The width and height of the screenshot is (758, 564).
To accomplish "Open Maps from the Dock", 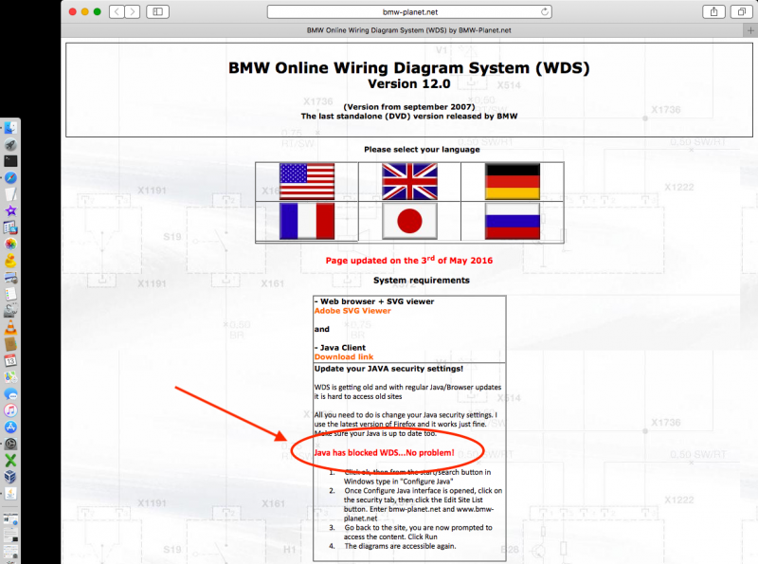I will click(x=10, y=377).
